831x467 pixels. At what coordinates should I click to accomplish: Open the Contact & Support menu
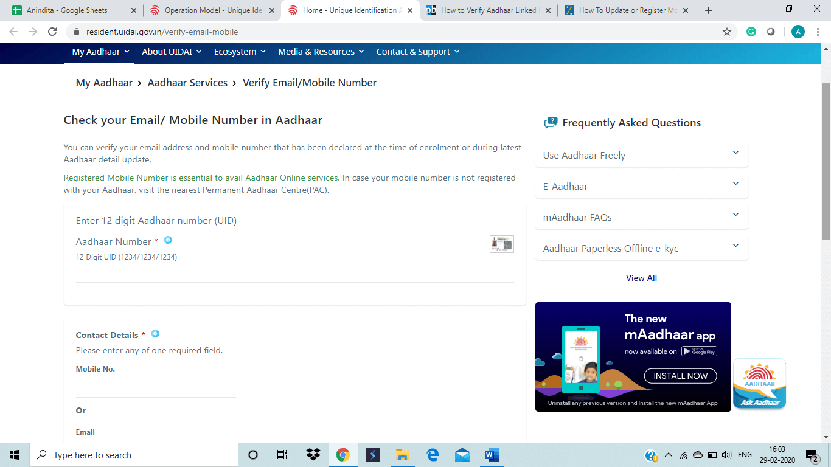click(x=417, y=52)
